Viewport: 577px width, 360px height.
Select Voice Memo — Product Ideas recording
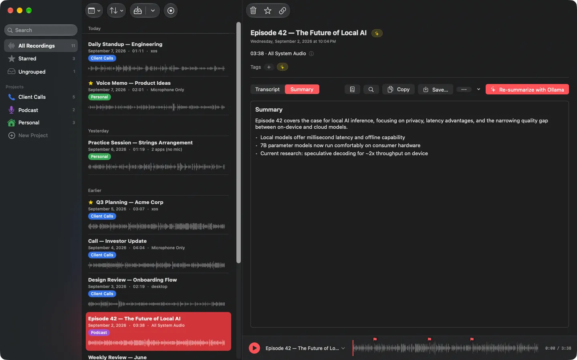click(x=158, y=96)
